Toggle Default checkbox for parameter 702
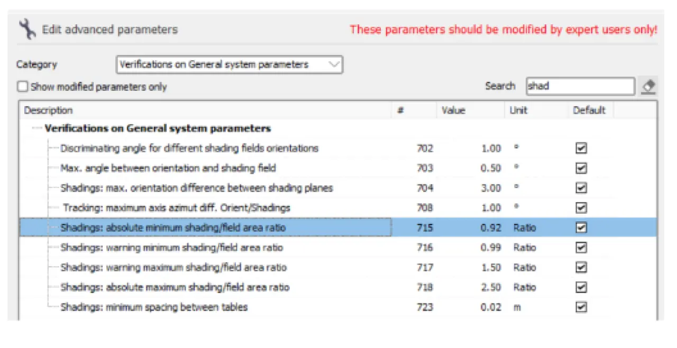Screen dimensions: 677x348 (x=581, y=148)
